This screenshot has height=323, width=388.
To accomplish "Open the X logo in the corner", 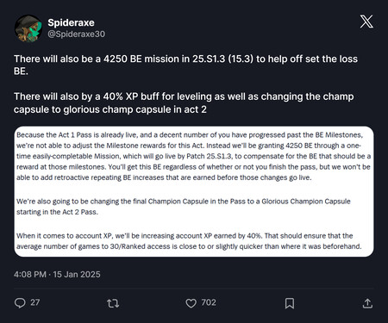I will pos(366,22).
